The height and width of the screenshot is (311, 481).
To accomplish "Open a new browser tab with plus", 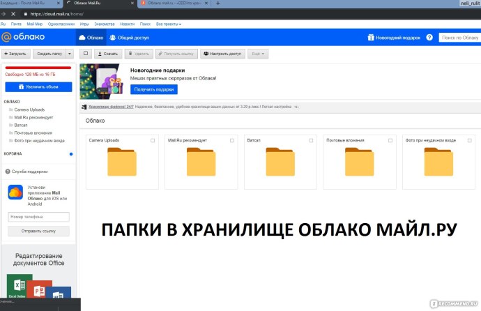I will pos(217,3).
